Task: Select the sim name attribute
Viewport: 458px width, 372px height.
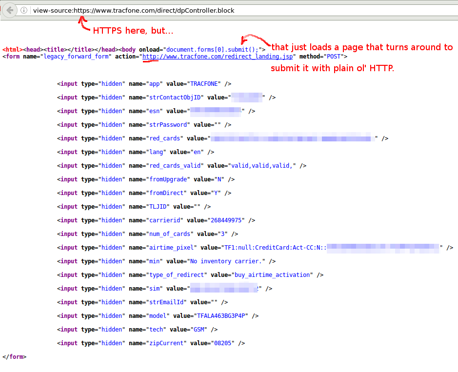Action: [x=155, y=289]
